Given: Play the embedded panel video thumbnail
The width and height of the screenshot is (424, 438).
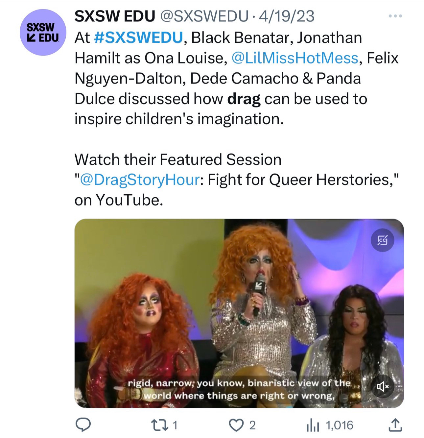Looking at the screenshot, I should click(239, 313).
